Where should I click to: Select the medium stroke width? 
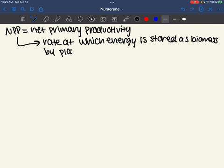(x=175, y=19)
